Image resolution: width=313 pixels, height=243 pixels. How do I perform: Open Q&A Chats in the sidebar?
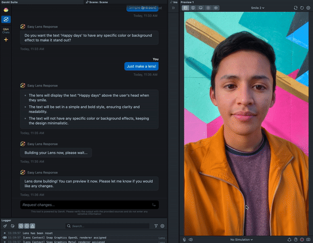[x=6, y=30]
